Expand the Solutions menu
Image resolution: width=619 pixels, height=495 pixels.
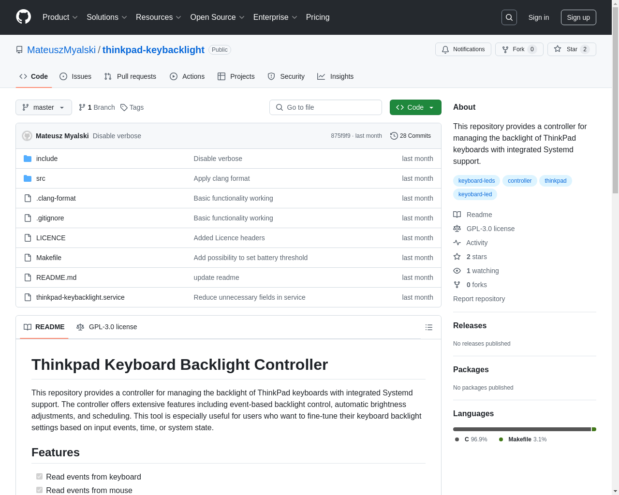pyautogui.click(x=107, y=17)
